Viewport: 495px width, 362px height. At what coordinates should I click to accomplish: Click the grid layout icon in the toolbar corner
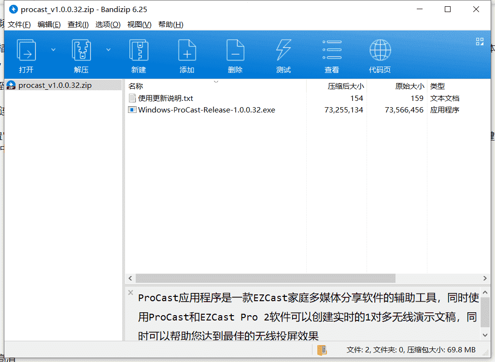coord(480,42)
